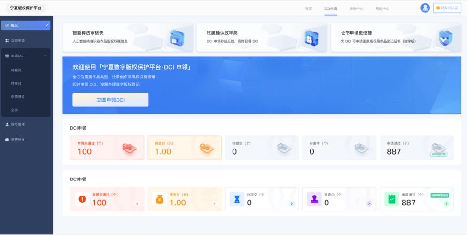
Task: Click the 待实名认证 button
Action: 447,8
